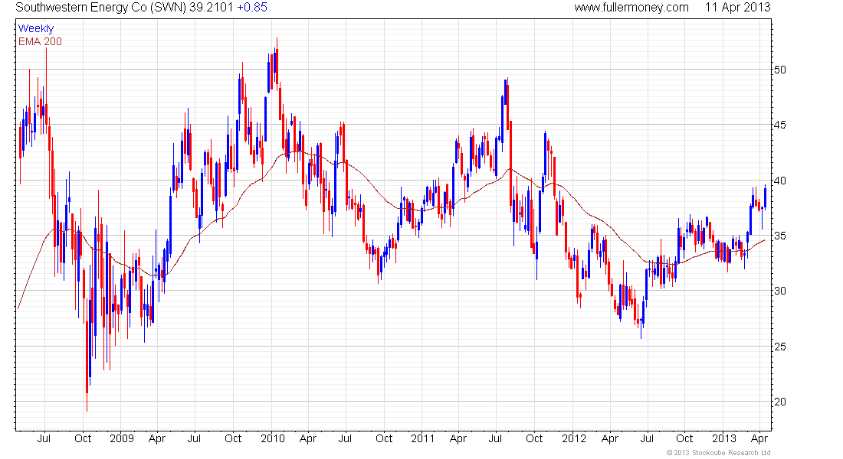Click the latest blue candlestick near 39
Screen dimensions: 843x459
[x=765, y=197]
